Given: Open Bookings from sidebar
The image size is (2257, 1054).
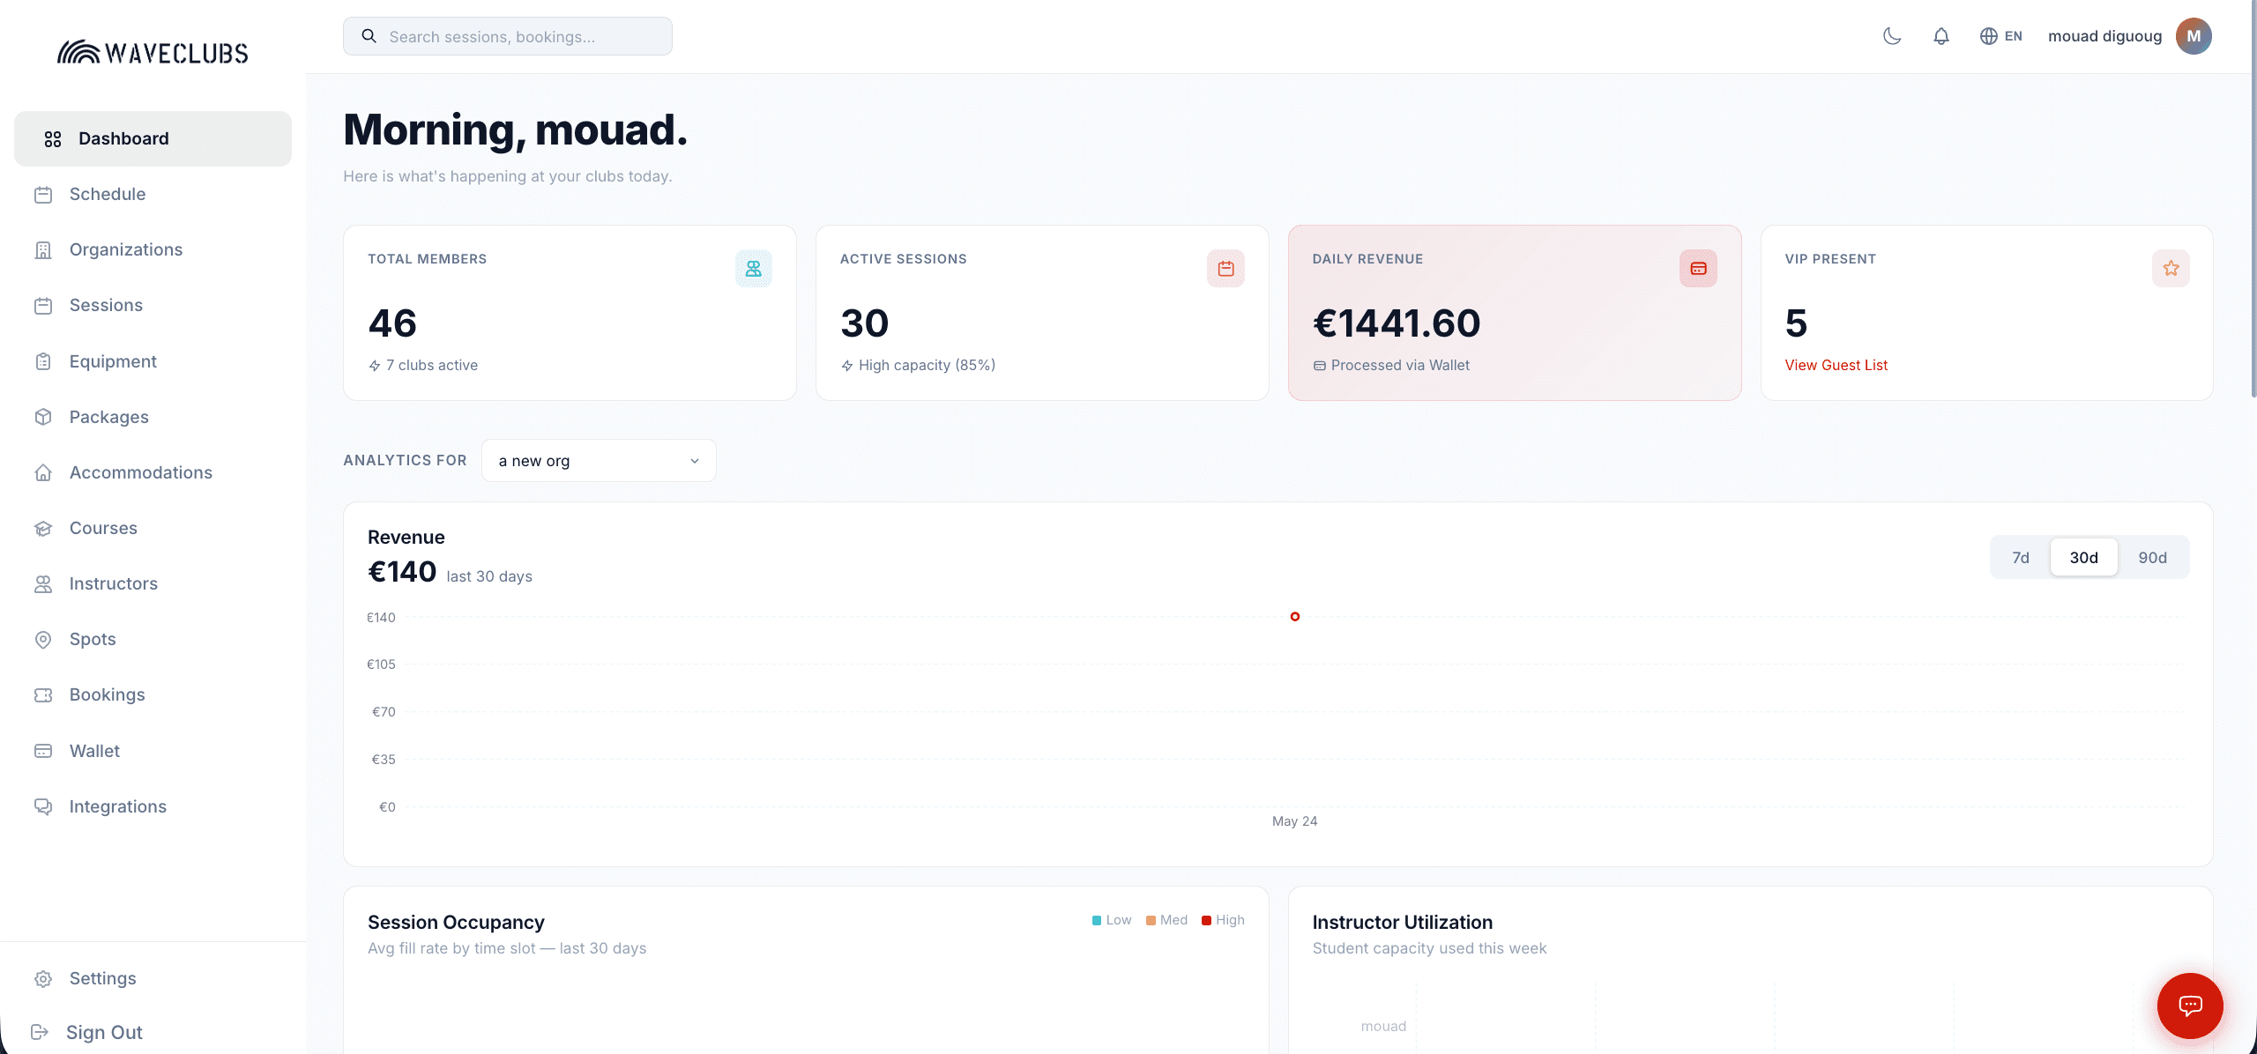Looking at the screenshot, I should coord(153,694).
